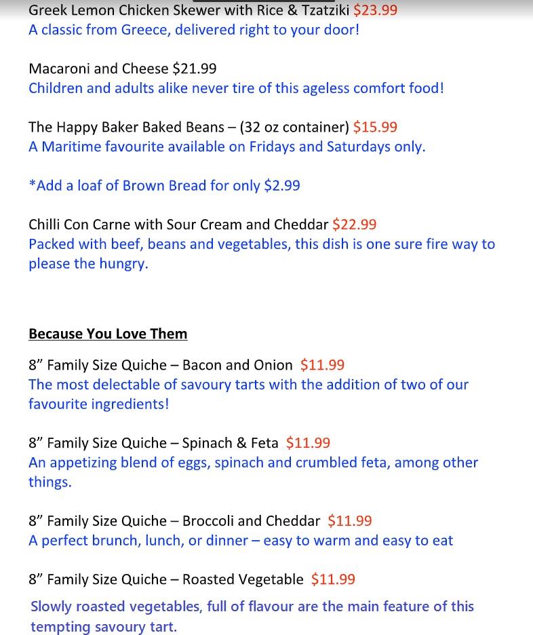This screenshot has height=635, width=533.
Task: Select the $23.99 Greek chicken price
Action: 375,10
